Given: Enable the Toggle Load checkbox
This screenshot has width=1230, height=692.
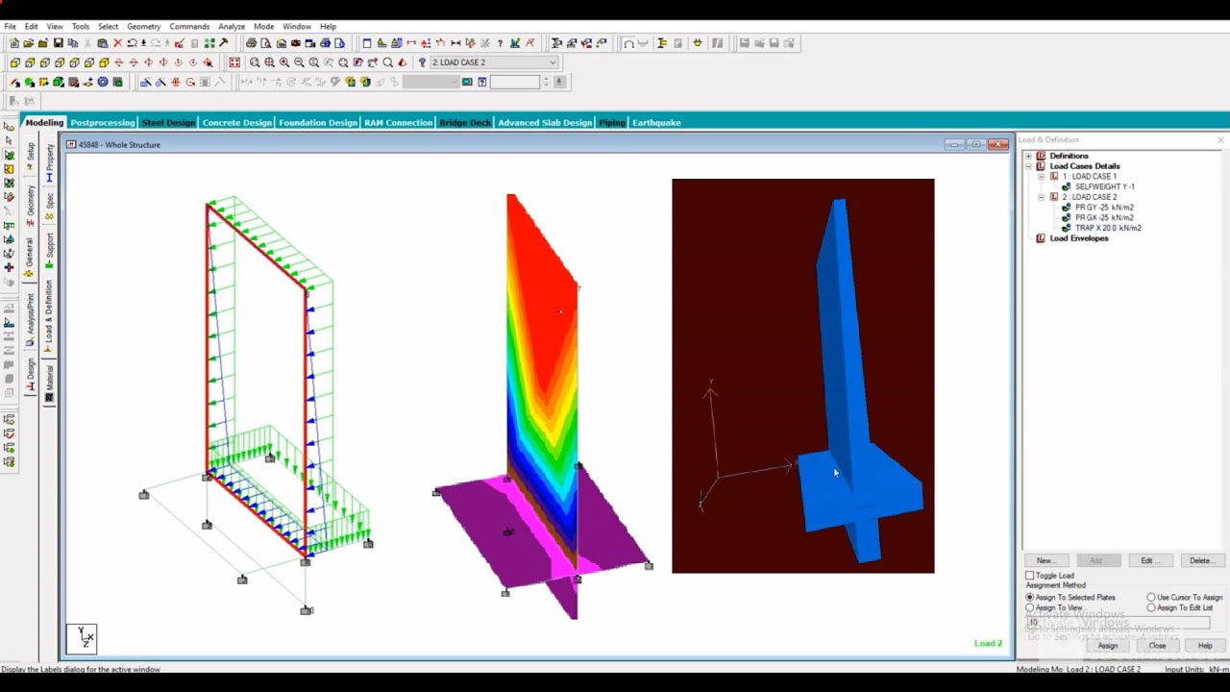Looking at the screenshot, I should point(1030,576).
